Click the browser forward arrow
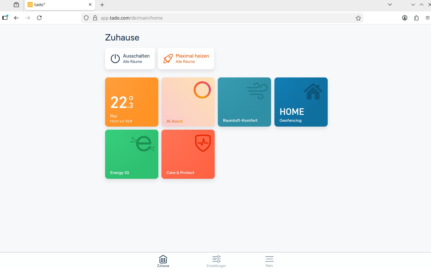This screenshot has width=431, height=269. (x=28, y=18)
